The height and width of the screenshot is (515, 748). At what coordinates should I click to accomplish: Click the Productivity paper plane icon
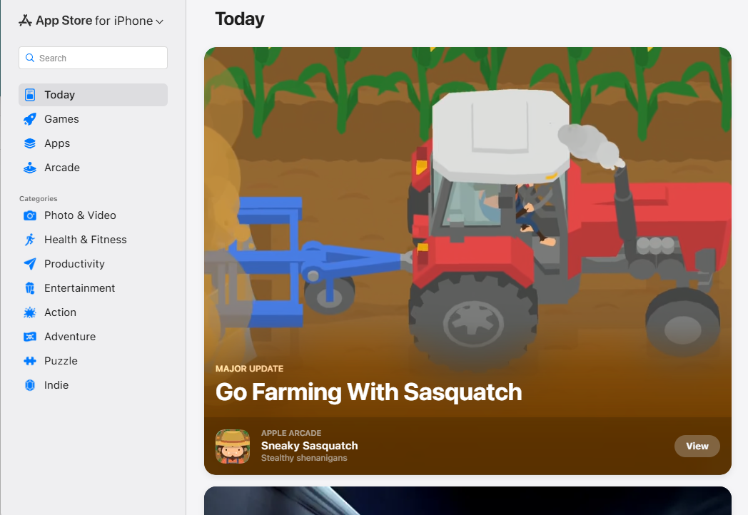[x=30, y=264]
